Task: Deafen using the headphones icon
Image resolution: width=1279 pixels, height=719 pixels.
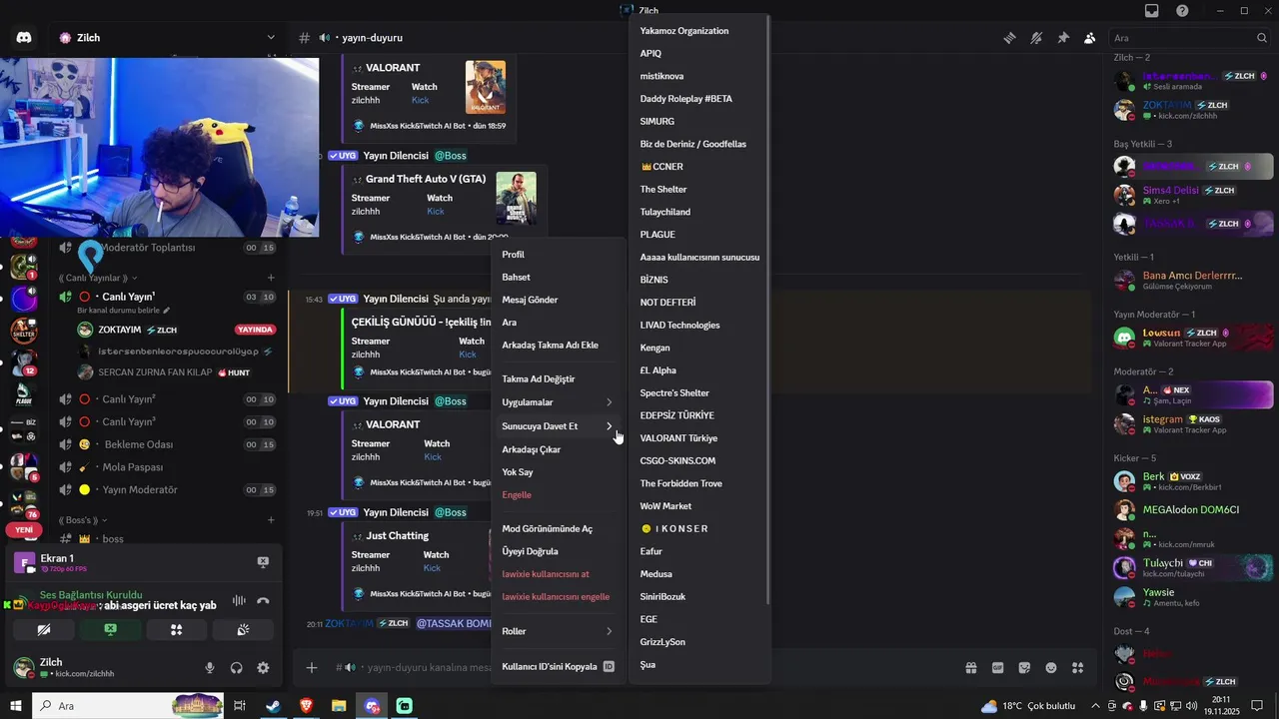Action: 237,668
